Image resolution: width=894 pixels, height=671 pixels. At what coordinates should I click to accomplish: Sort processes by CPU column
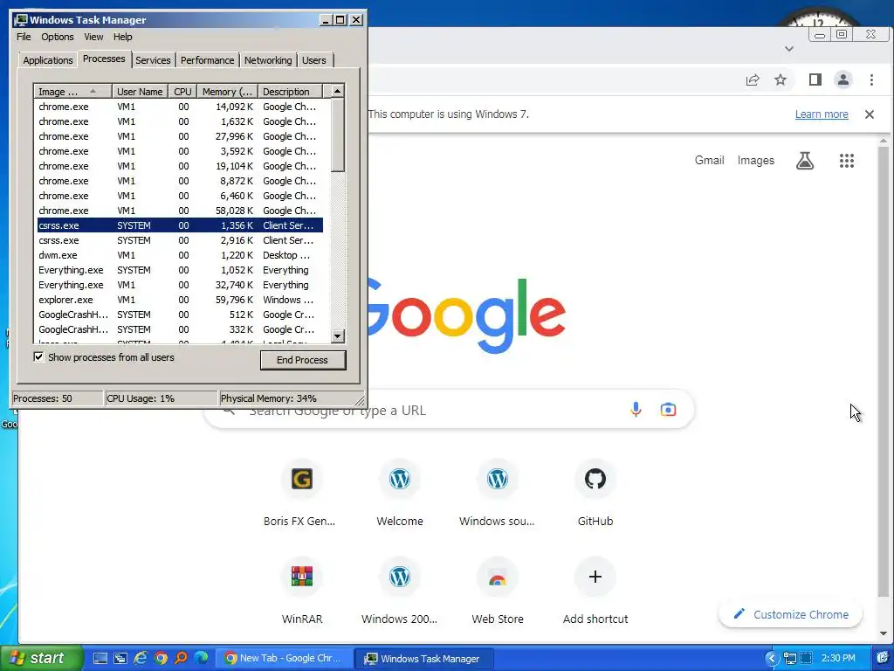pyautogui.click(x=182, y=91)
